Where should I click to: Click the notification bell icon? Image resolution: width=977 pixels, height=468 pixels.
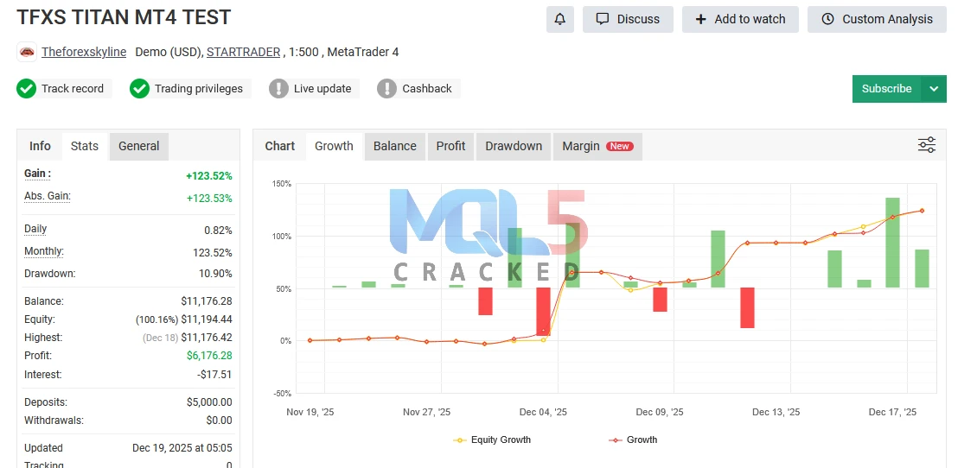(559, 19)
